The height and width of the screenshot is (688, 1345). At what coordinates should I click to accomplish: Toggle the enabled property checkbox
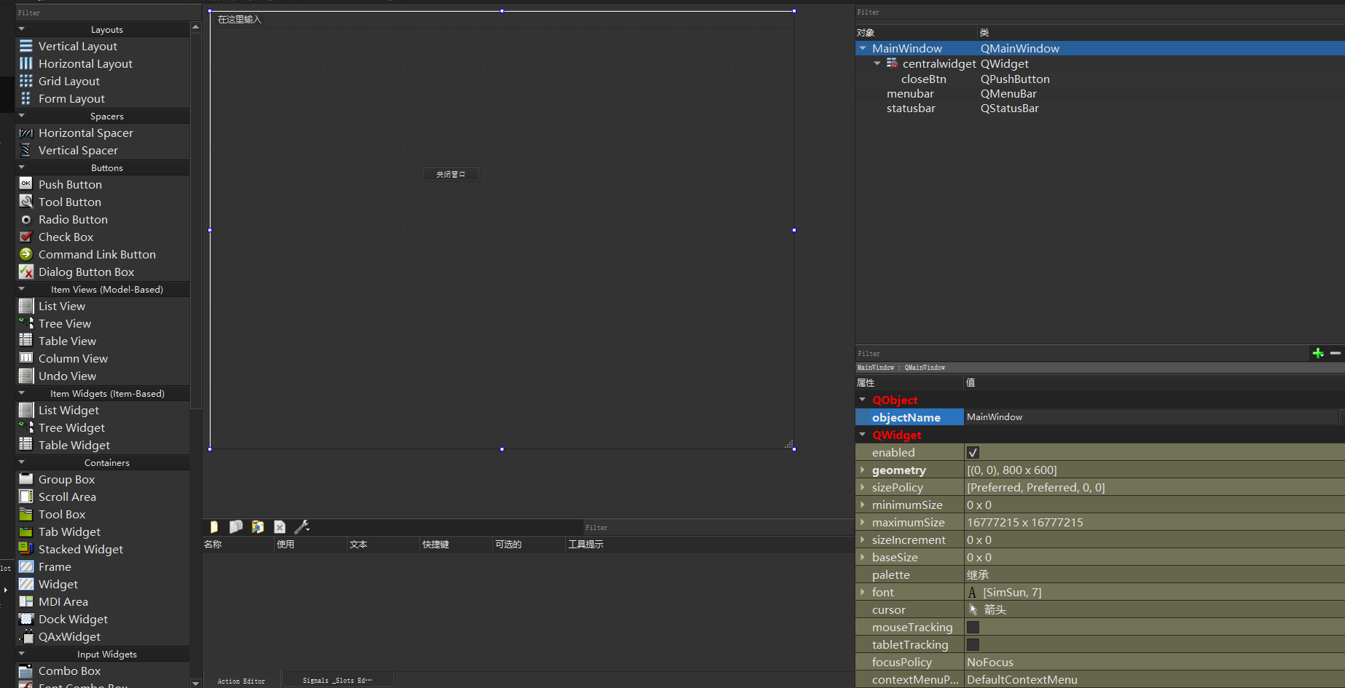tap(973, 453)
